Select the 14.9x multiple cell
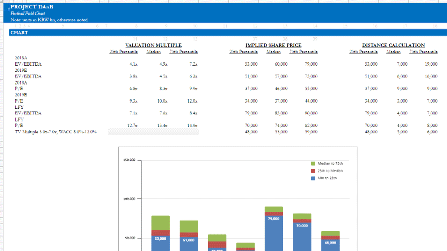The height and width of the screenshot is (251, 447). 192,125
